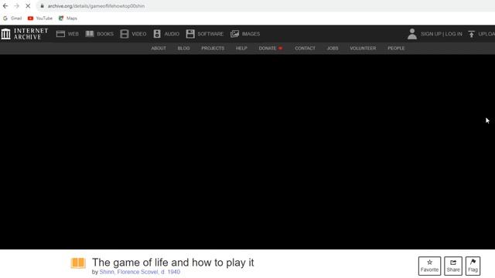Favorite this book item
Image resolution: width=495 pixels, height=278 pixels.
429,266
